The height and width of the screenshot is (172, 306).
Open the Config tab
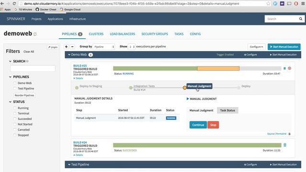196,34
